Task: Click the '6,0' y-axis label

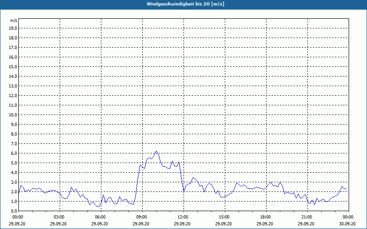Action: click(x=14, y=153)
